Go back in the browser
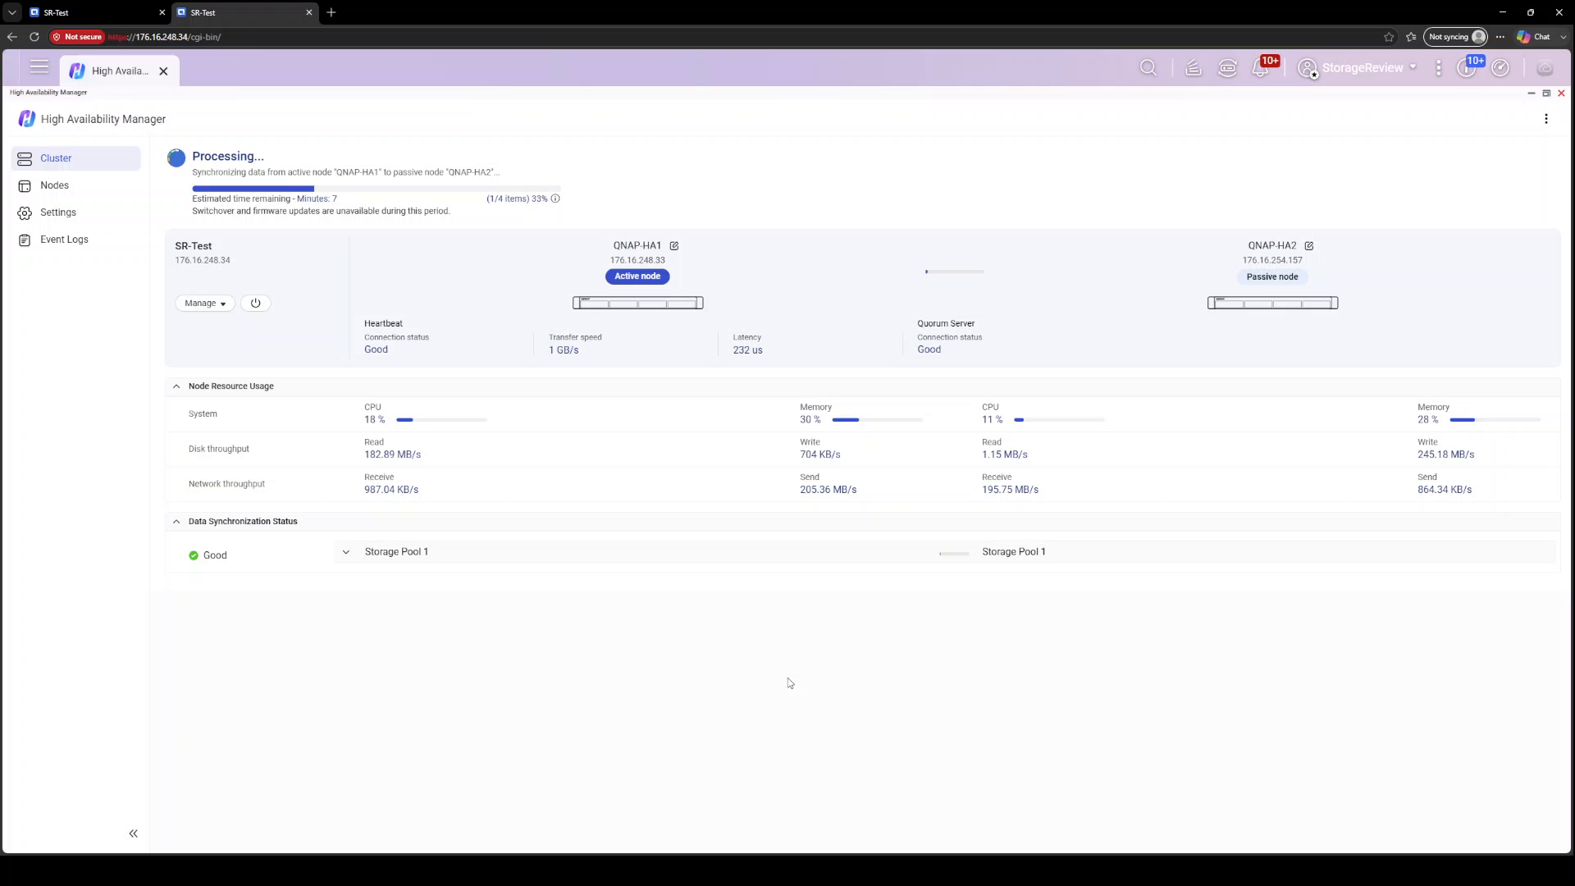Screen dimensions: 1575x886 (11, 37)
